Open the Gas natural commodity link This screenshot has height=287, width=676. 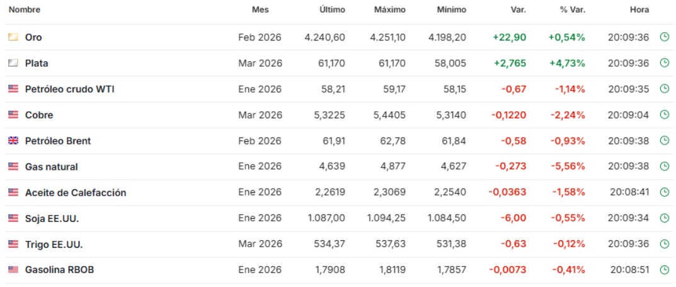pyautogui.click(x=52, y=167)
